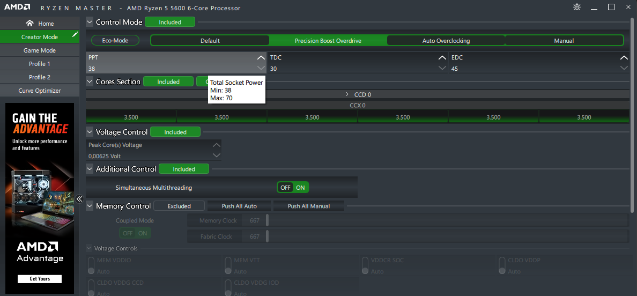Toggle Voltage Control Included button

175,132
